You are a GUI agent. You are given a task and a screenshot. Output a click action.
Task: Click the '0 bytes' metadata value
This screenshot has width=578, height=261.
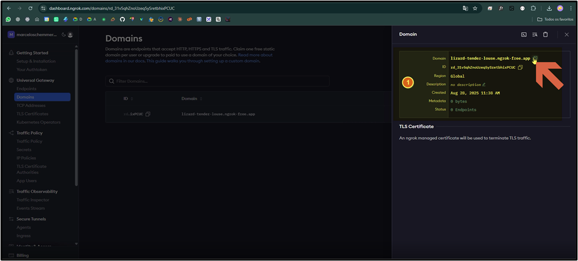coord(459,101)
